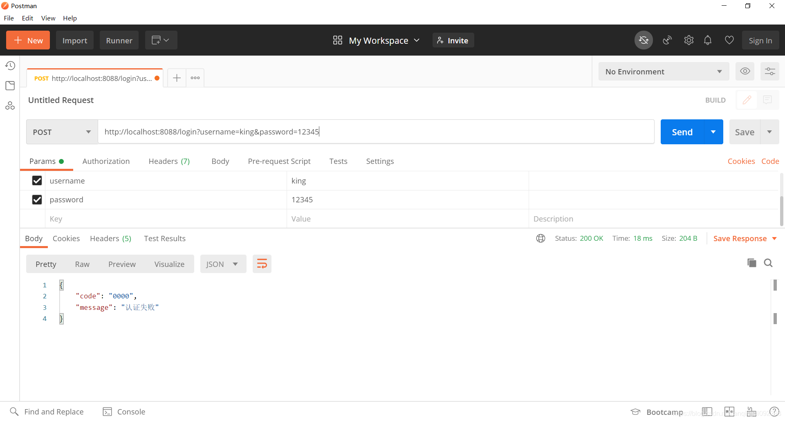Open the POST method dropdown
Viewport: 785px width, 421px height.
pos(62,132)
